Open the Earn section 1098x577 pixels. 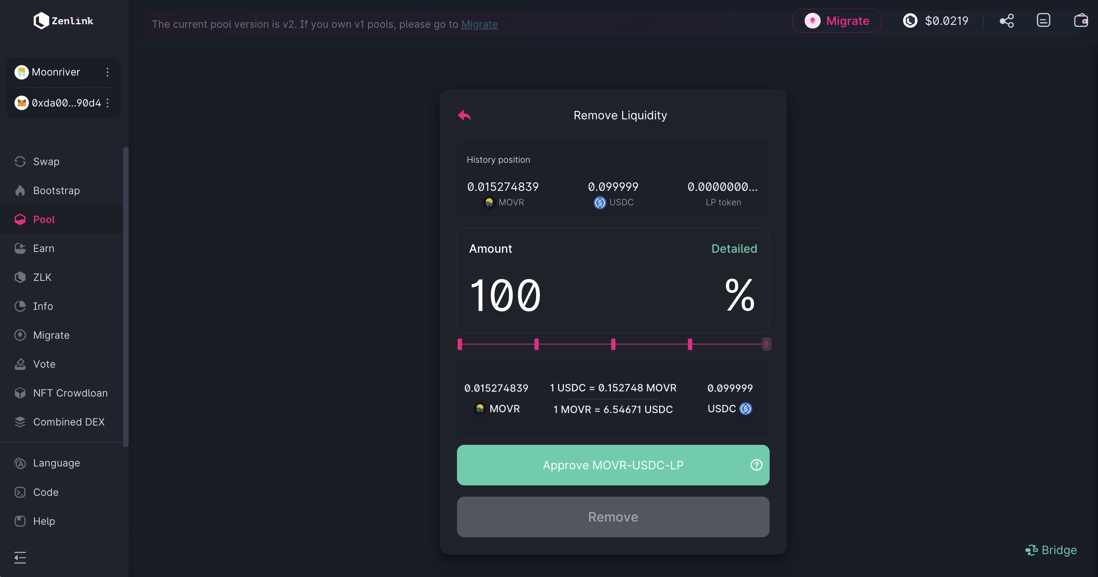tap(43, 248)
